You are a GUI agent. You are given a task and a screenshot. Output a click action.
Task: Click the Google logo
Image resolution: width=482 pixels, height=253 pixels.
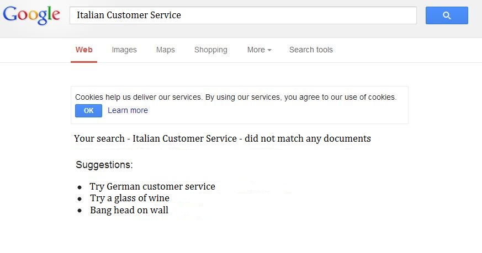click(31, 15)
